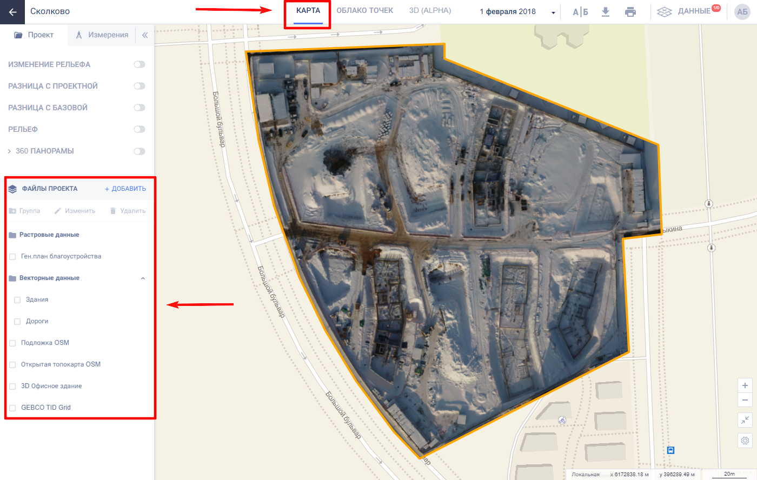Screen dimensions: 757x480
Task: Check the Здания layer checkbox
Action: [17, 300]
